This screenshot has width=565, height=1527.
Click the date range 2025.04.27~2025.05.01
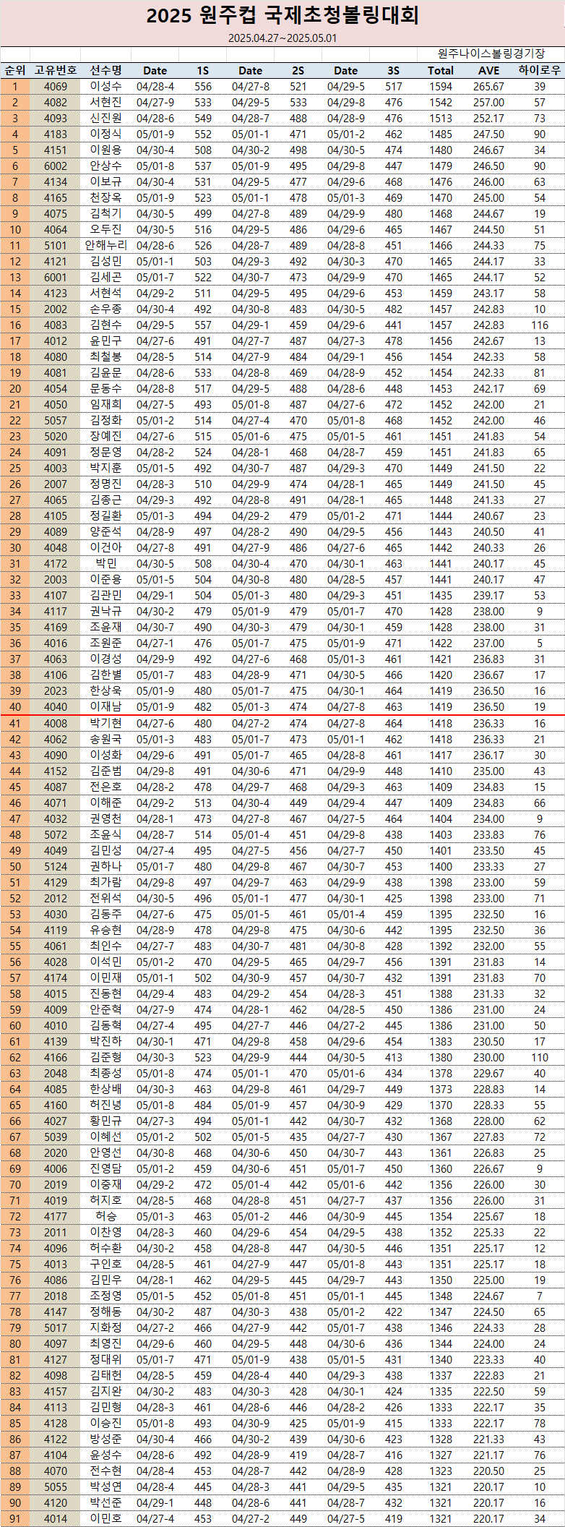(x=282, y=38)
